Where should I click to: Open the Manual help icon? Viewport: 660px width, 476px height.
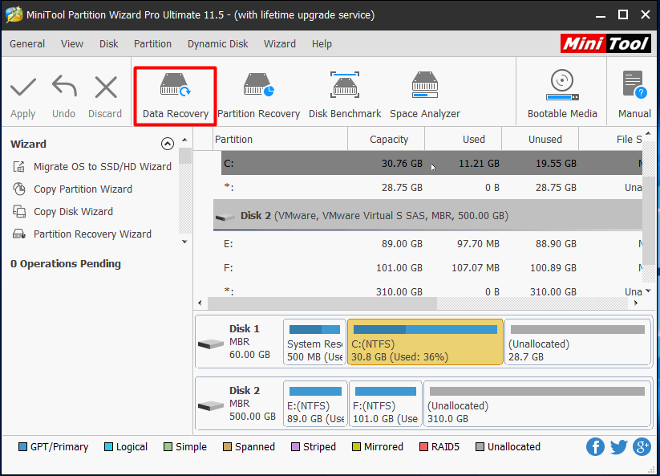tap(633, 91)
